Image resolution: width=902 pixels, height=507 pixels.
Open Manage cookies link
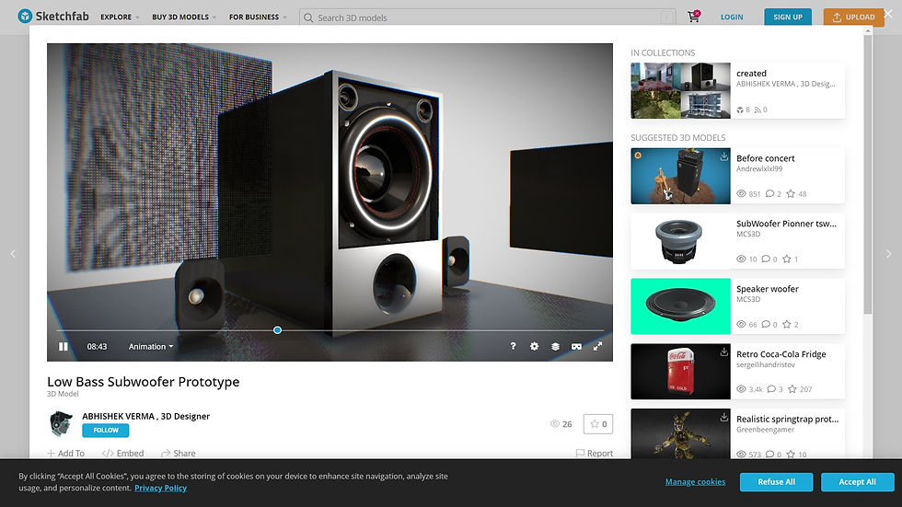[x=695, y=482]
